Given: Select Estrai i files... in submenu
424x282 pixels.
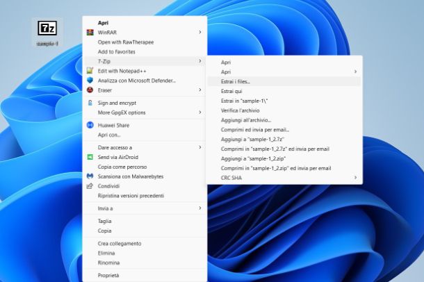Looking at the screenshot, I should [284, 81].
